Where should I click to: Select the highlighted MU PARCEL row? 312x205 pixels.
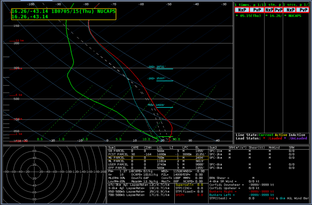[x=158, y=158]
